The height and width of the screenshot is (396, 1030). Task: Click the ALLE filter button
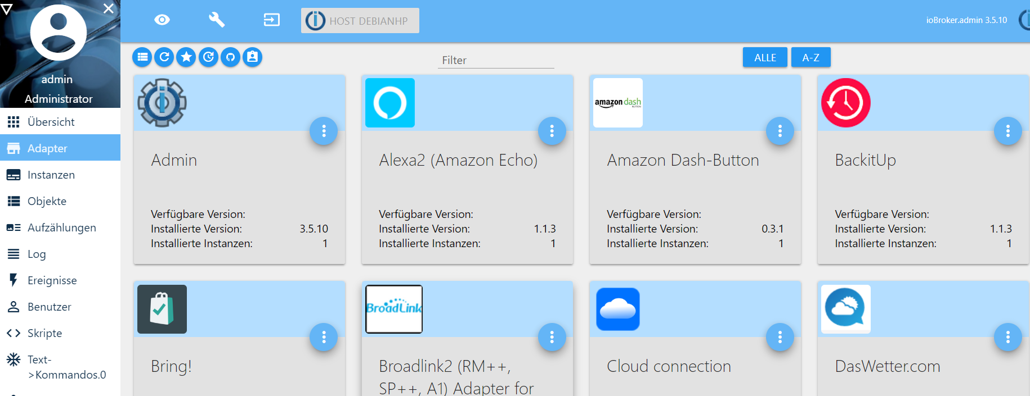(765, 57)
